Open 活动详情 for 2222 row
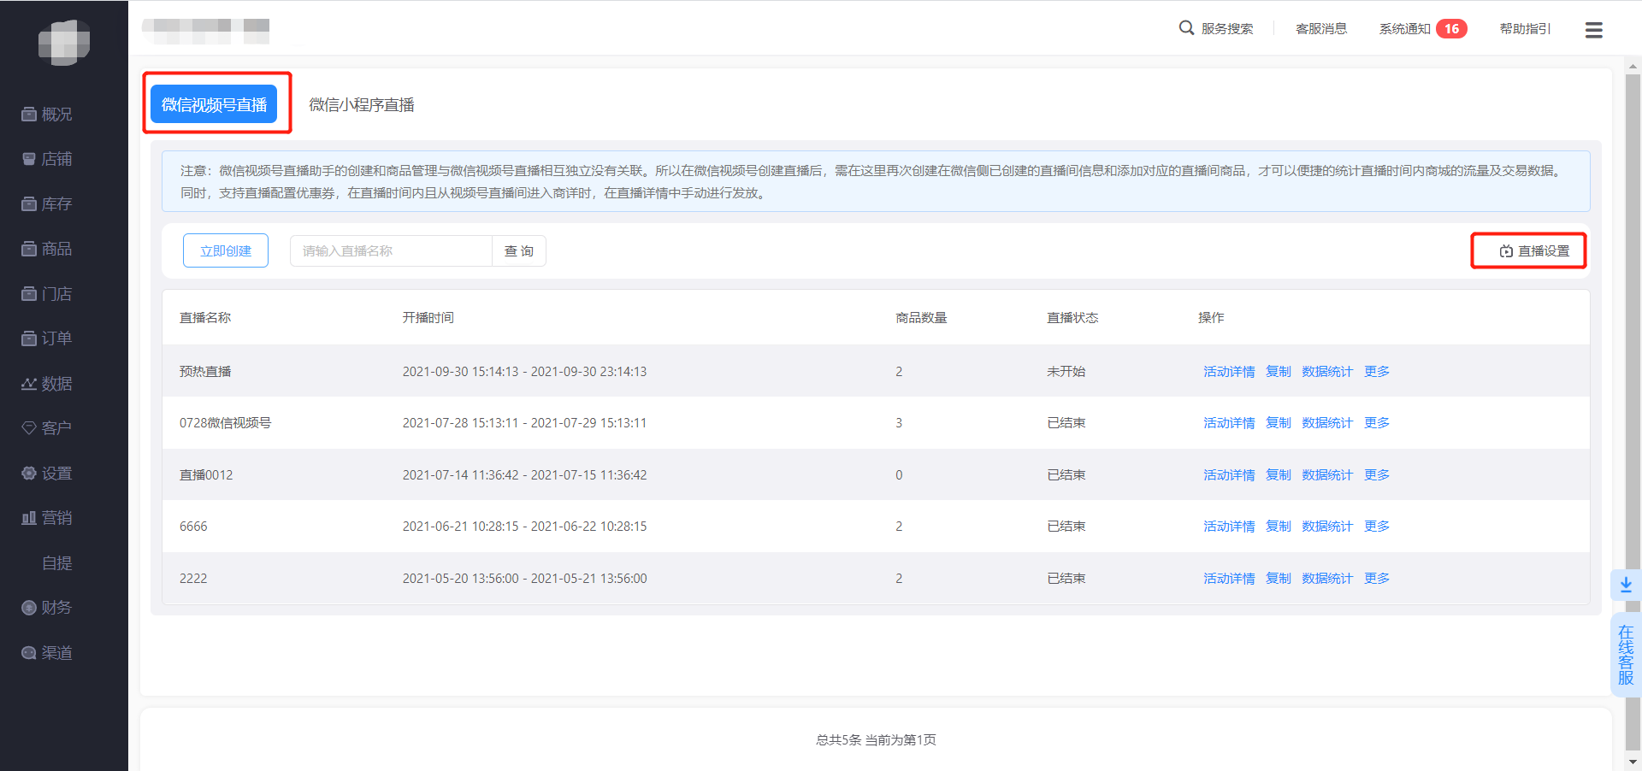Viewport: 1642px width, 771px height. point(1229,579)
